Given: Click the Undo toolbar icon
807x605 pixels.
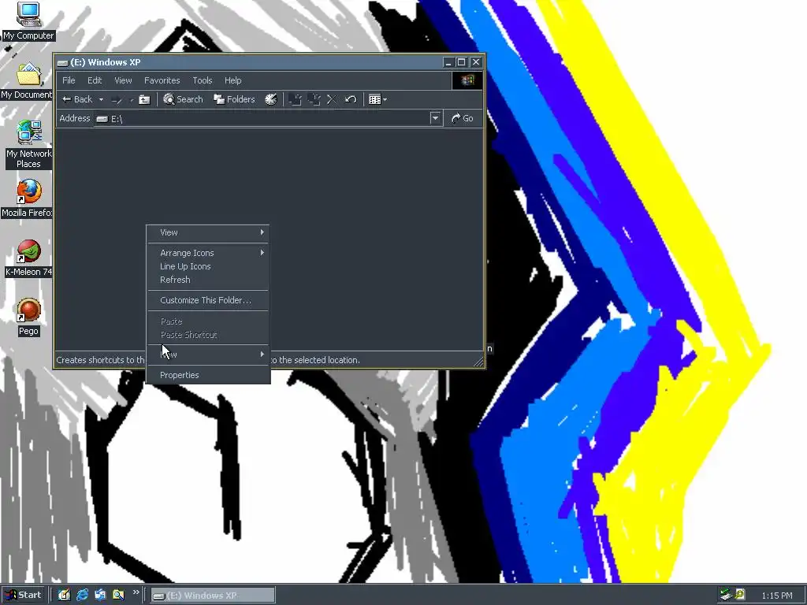Looking at the screenshot, I should pos(351,99).
